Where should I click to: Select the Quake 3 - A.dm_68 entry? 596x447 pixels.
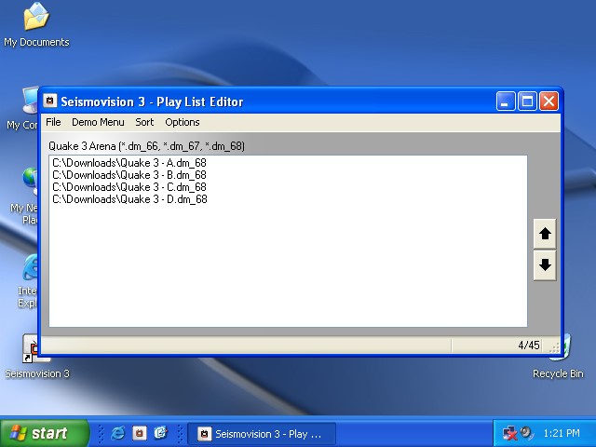(129, 163)
